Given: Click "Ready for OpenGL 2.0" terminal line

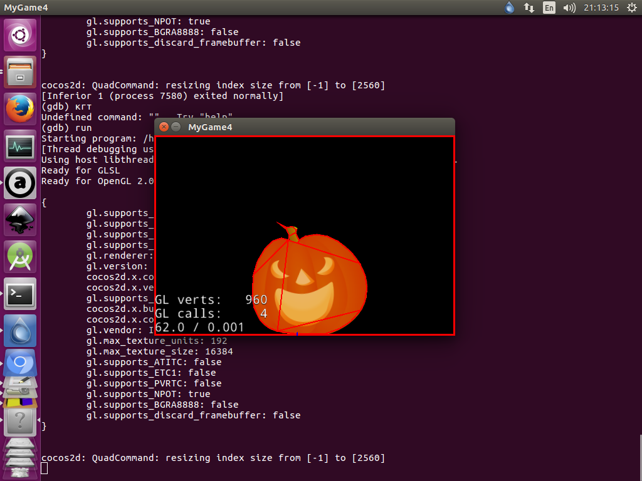Looking at the screenshot, I should pos(97,181).
